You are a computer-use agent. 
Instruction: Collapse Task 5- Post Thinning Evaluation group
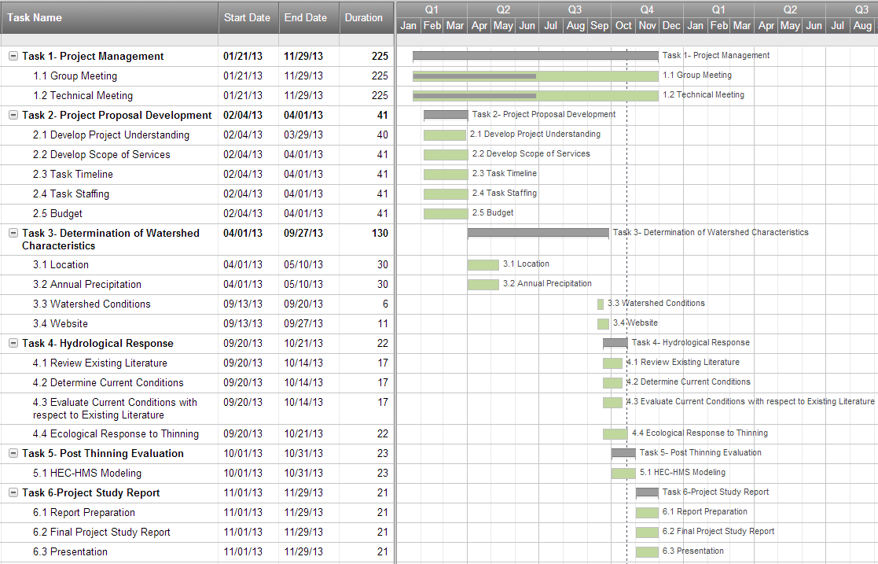pyautogui.click(x=13, y=453)
